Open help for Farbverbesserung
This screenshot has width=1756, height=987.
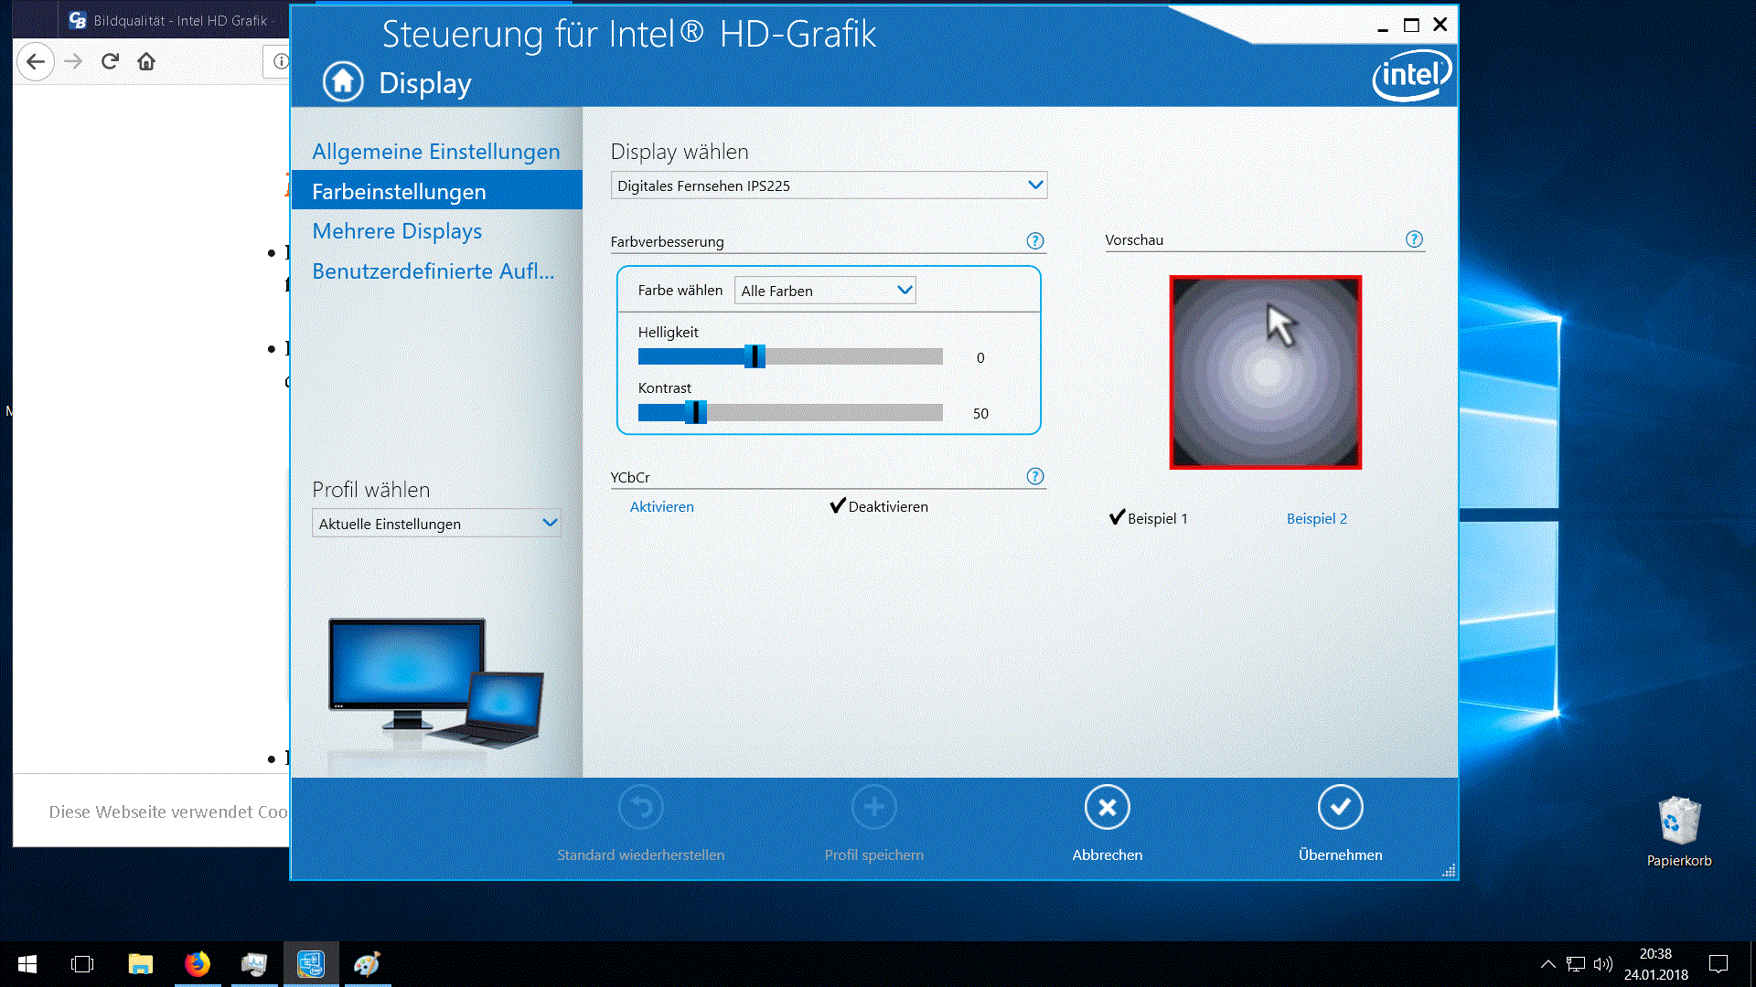click(x=1034, y=241)
